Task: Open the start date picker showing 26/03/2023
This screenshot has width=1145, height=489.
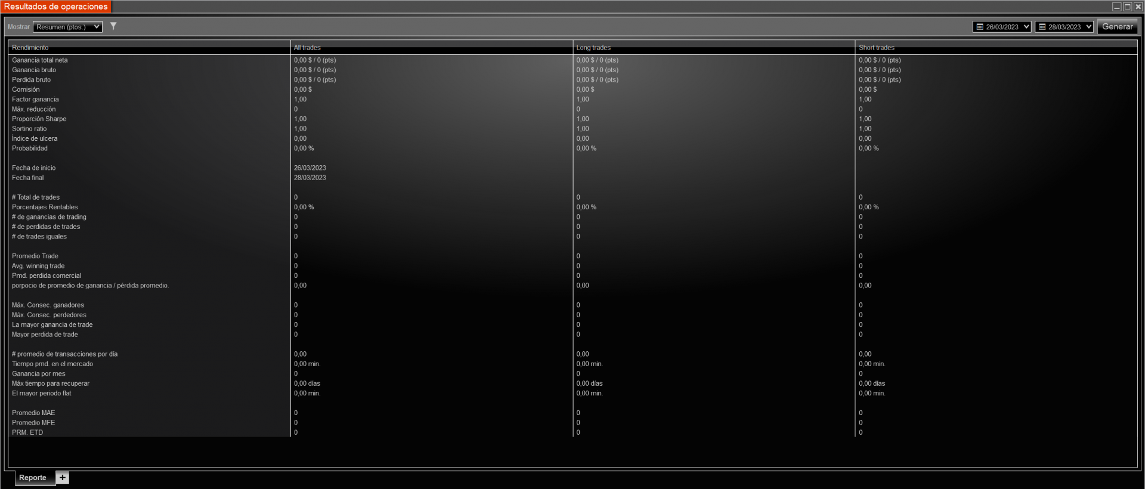Action: tap(1002, 27)
